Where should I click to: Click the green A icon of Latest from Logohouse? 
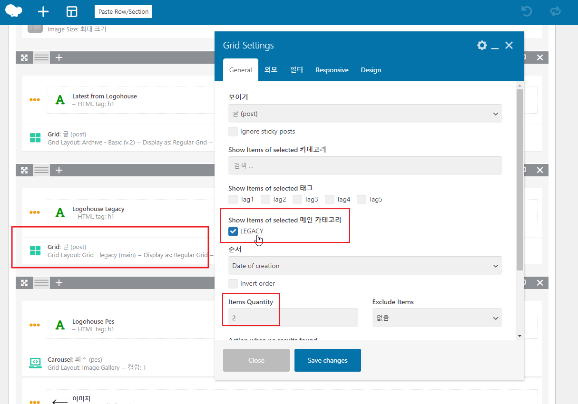pos(60,100)
